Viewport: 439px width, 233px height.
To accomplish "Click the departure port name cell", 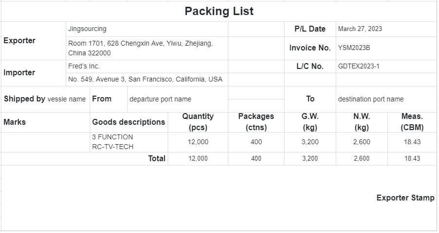I will [x=160, y=99].
